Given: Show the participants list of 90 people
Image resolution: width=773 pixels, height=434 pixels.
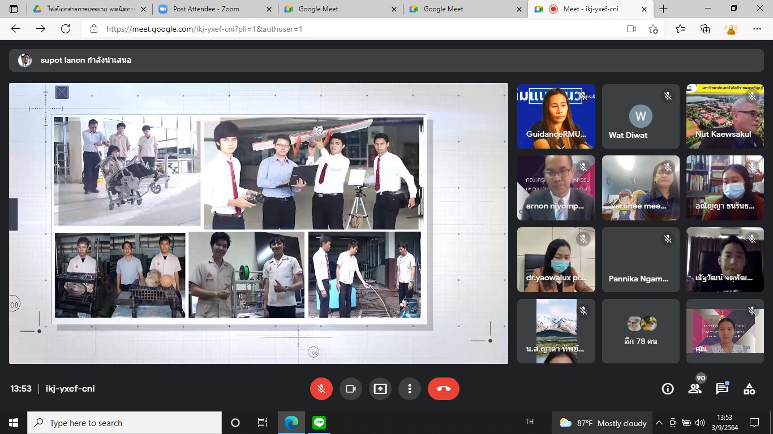Looking at the screenshot, I should pyautogui.click(x=695, y=389).
